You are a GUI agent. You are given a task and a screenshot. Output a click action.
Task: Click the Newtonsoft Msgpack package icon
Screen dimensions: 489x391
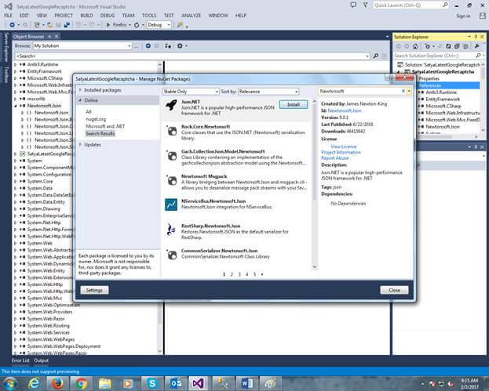click(172, 180)
